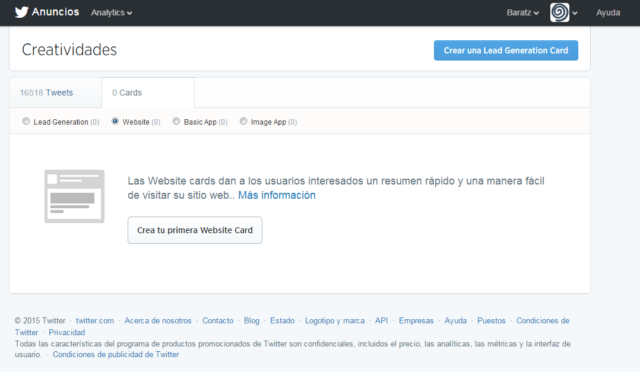640x372 pixels.
Task: Click the Twitter bird logo
Action: tap(21, 12)
